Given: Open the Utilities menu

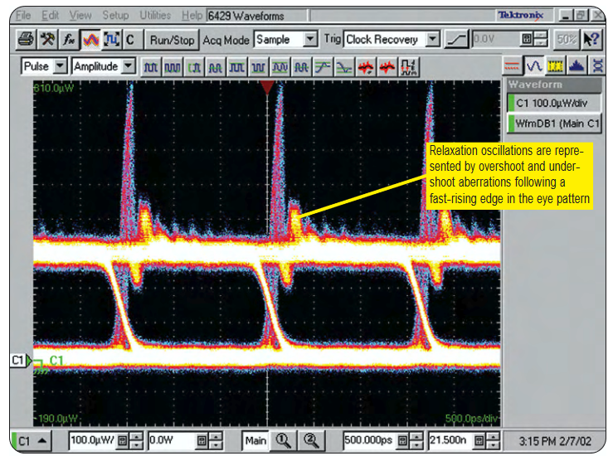Looking at the screenshot, I should click(155, 16).
